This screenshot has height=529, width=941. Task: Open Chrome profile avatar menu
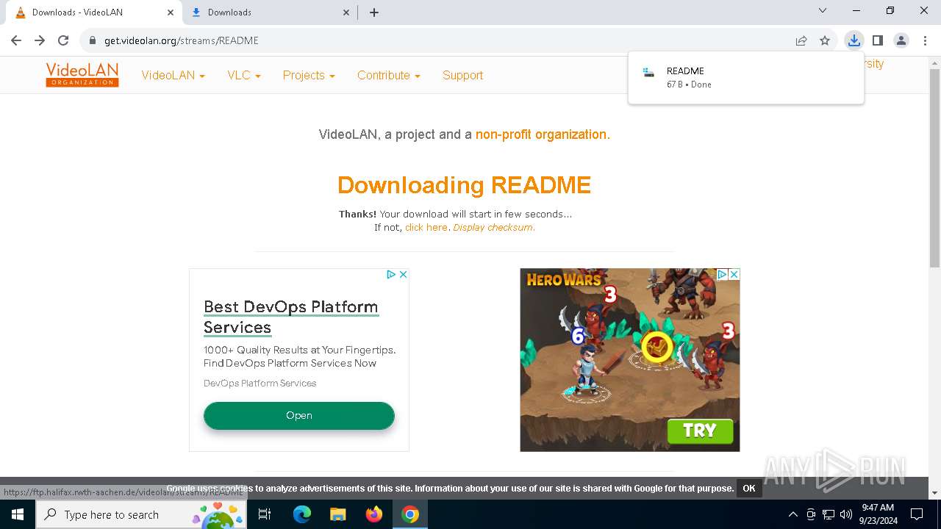coord(901,40)
